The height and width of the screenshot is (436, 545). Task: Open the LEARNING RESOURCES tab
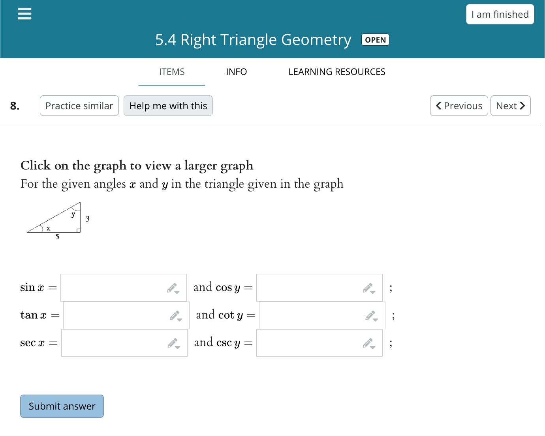(x=337, y=72)
